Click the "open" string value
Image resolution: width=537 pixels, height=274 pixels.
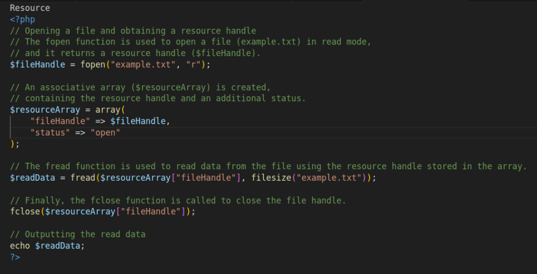coord(105,133)
